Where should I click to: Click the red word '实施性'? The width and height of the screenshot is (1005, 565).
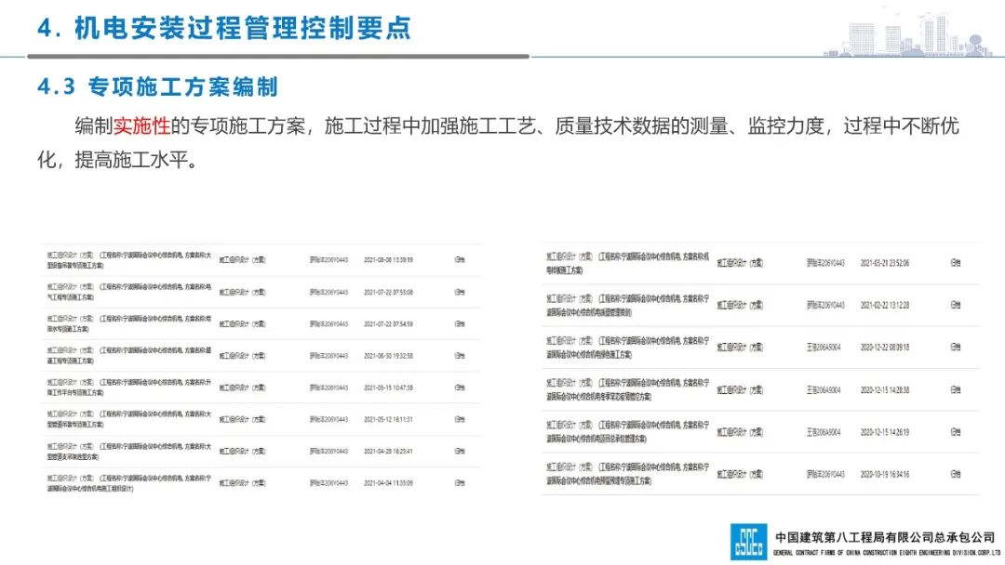(141, 125)
